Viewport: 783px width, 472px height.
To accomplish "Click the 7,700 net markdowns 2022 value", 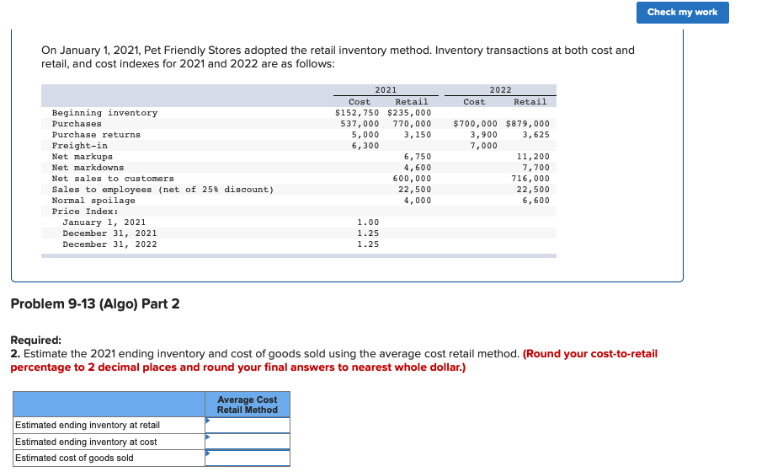I will pyautogui.click(x=535, y=168).
